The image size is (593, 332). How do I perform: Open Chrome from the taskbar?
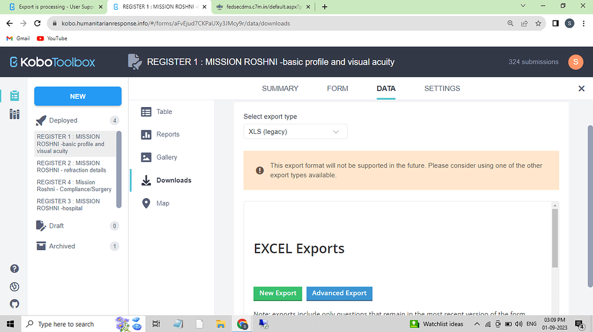pos(241,323)
